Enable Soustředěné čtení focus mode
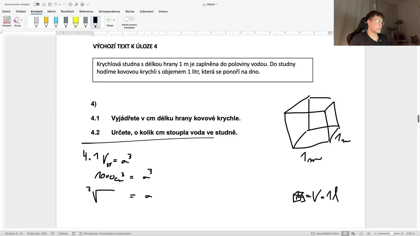 (325, 233)
